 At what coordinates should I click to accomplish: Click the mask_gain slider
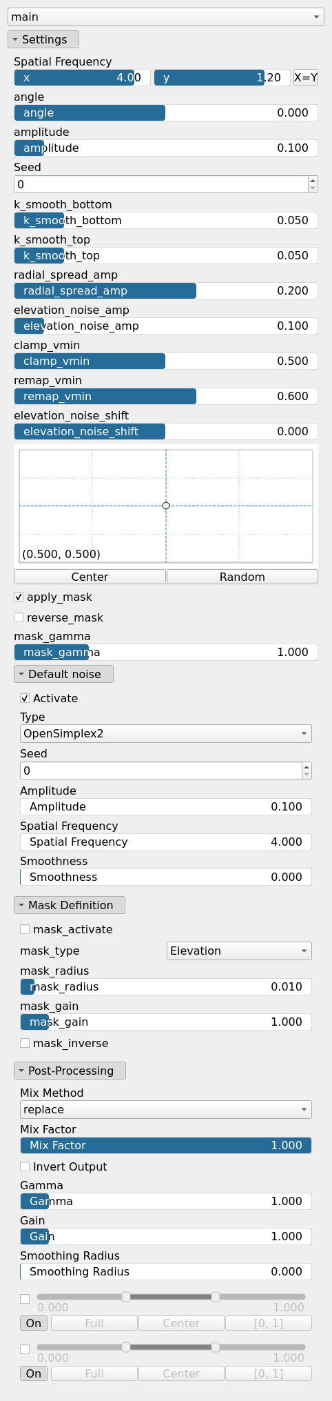pos(166,1022)
